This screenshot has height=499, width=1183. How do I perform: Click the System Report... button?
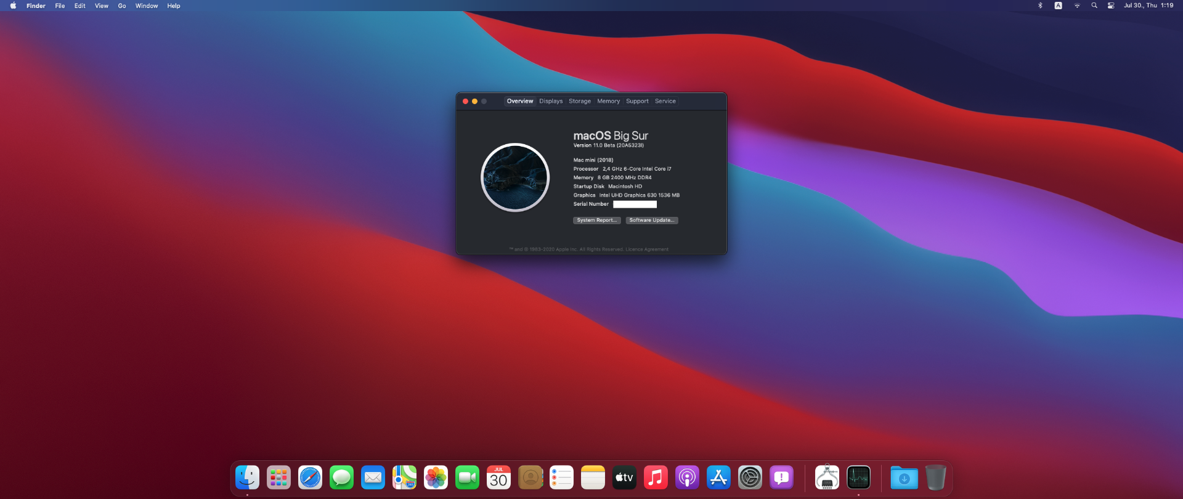(x=596, y=220)
